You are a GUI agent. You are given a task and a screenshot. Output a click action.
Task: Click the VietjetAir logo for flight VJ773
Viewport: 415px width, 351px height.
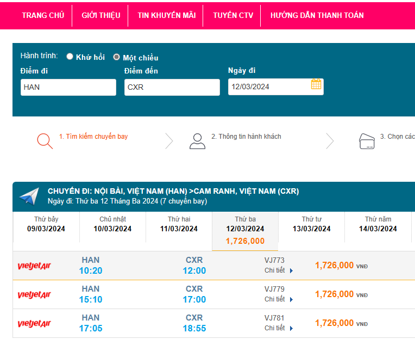(x=34, y=266)
